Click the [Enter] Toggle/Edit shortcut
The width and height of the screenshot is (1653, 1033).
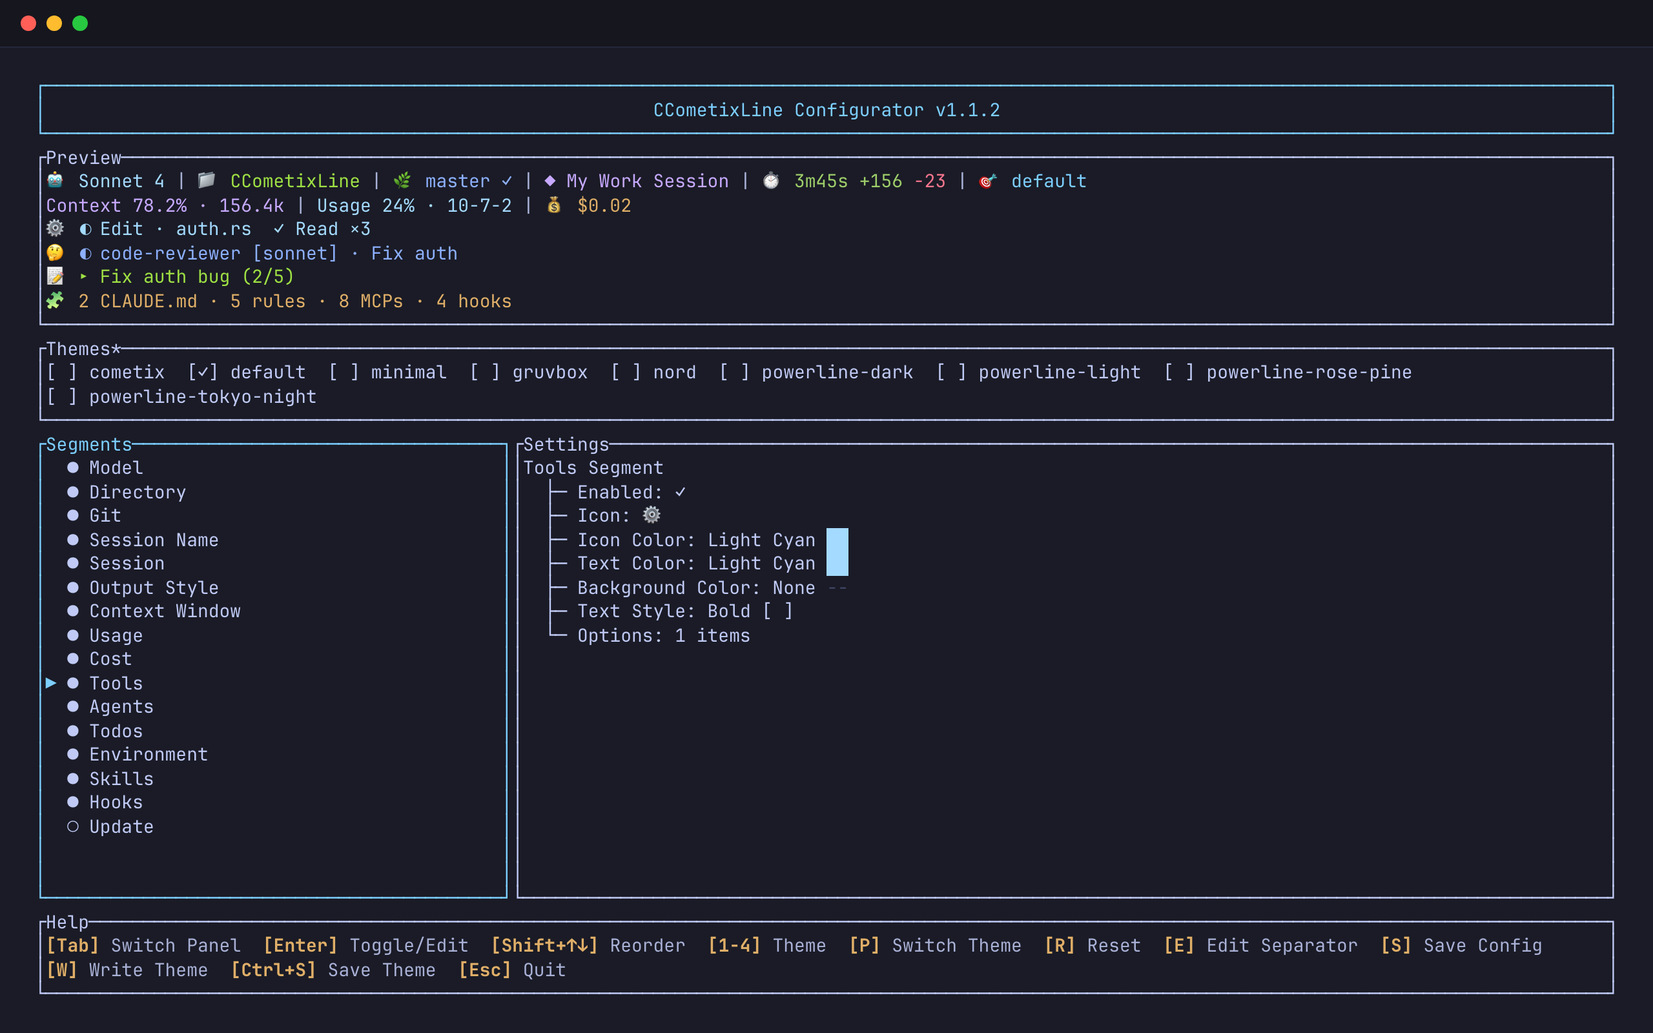365,946
